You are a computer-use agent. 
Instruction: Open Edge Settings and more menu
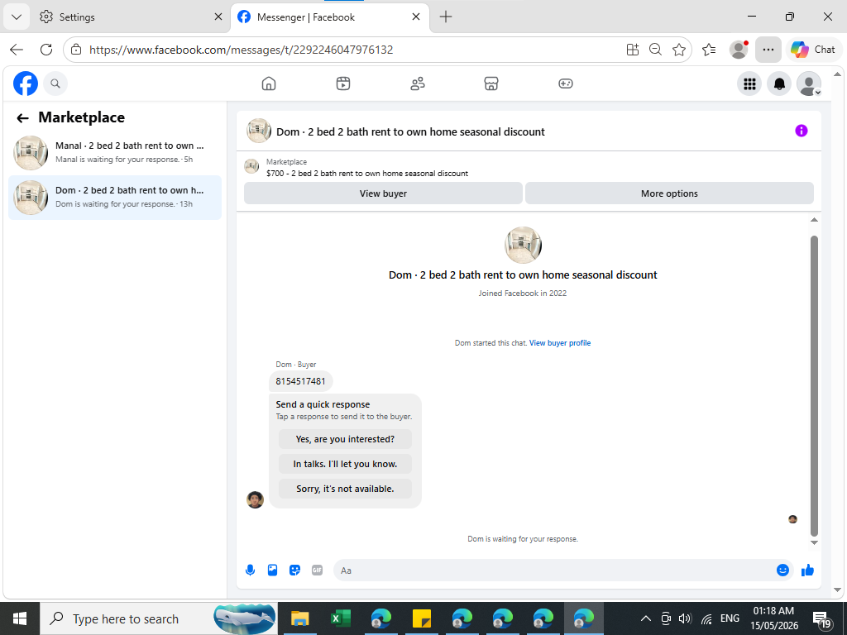point(768,50)
